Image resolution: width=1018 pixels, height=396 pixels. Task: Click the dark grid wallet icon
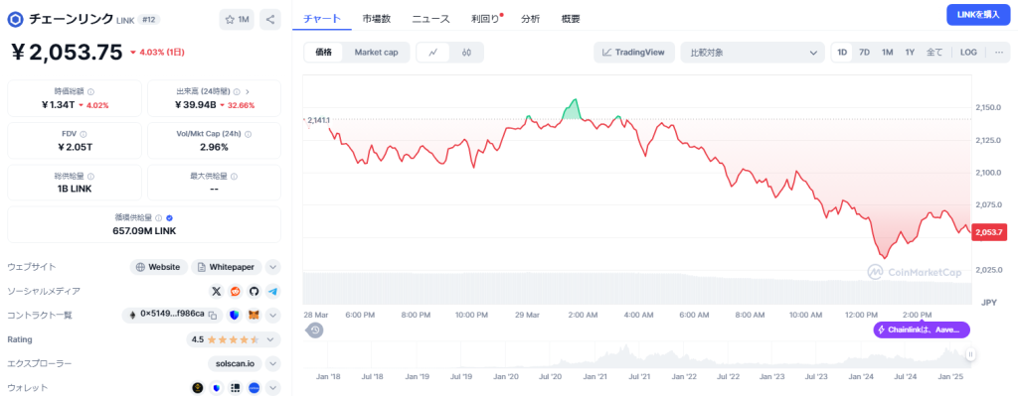click(236, 388)
